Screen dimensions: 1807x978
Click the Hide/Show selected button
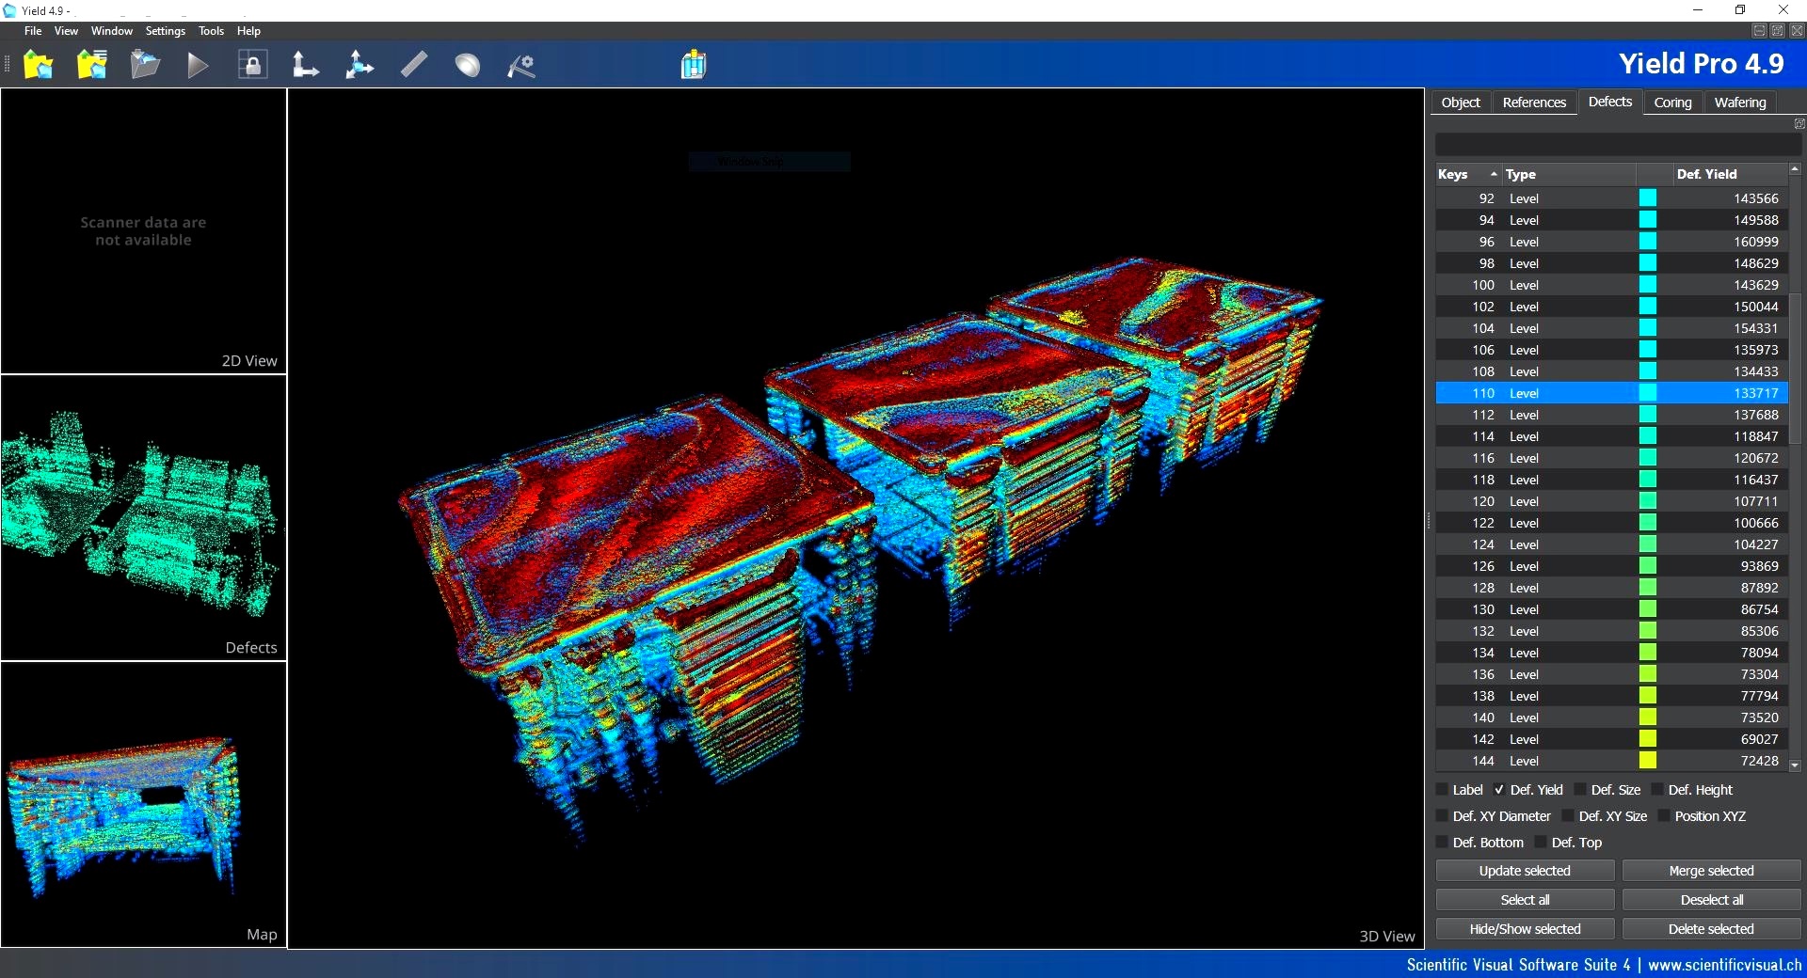pos(1525,929)
